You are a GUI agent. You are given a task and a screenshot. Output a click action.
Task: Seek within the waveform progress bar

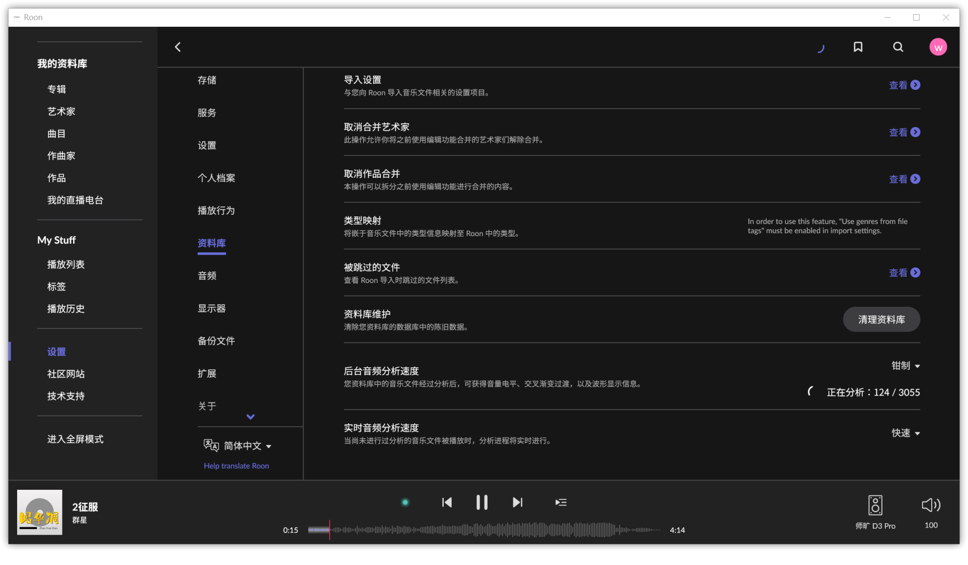[x=484, y=530]
